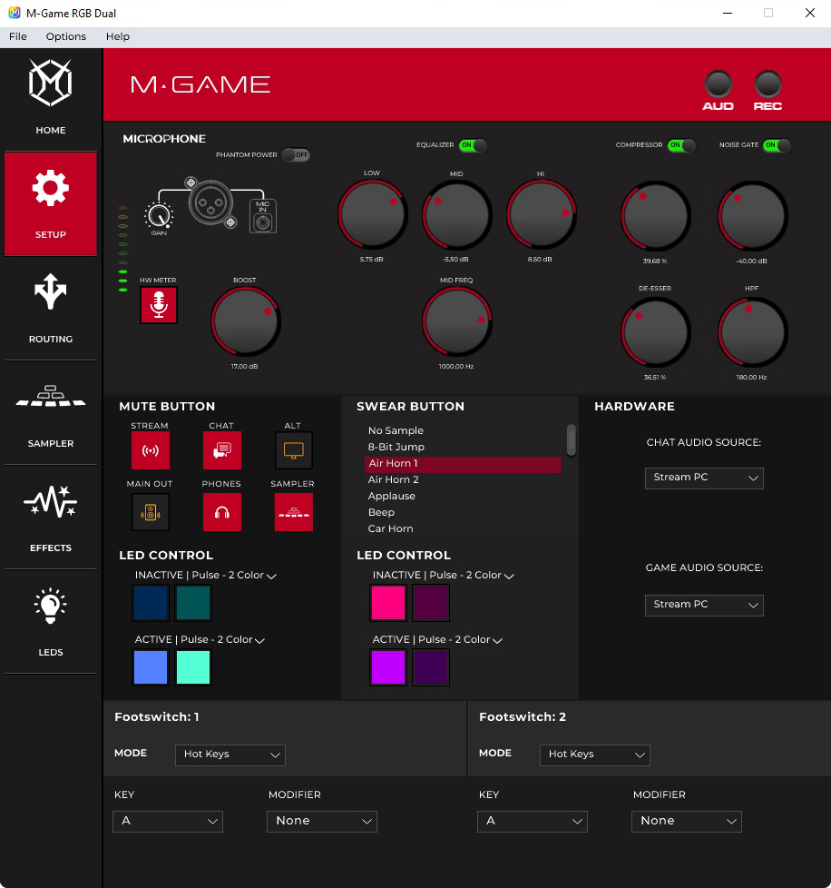Image resolution: width=831 pixels, height=888 pixels.
Task: Expand Swear Button Active LED mode dropdown
Action: tap(437, 640)
